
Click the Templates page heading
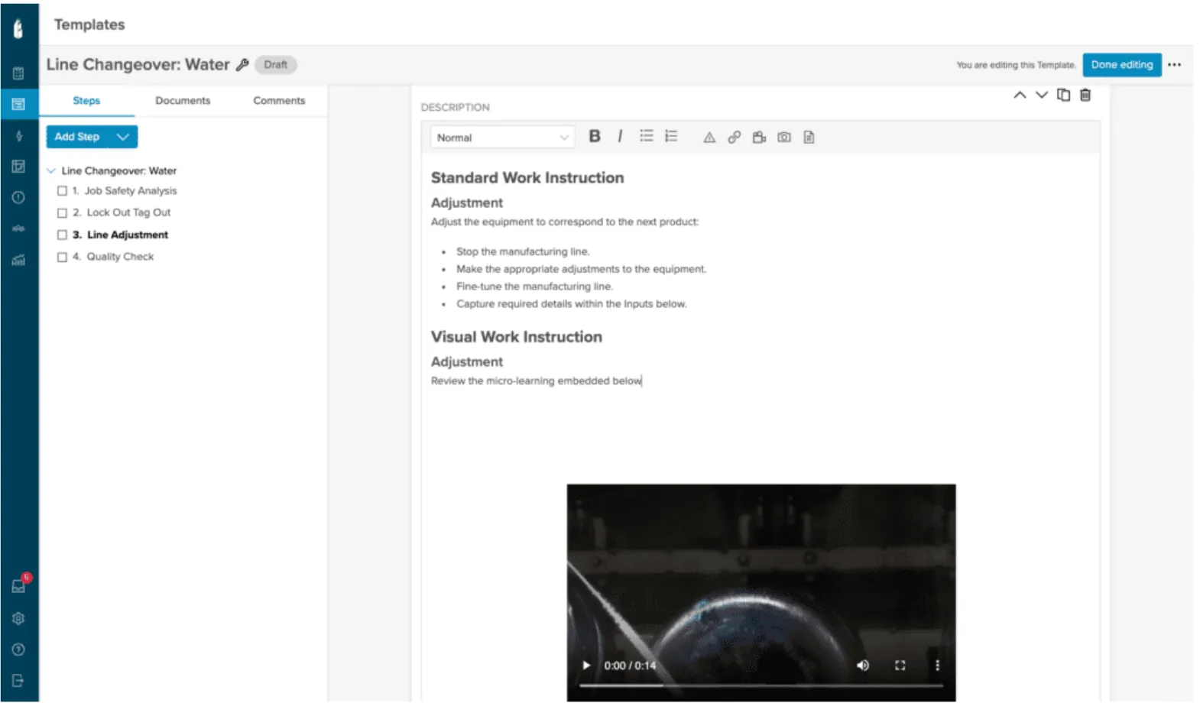click(89, 24)
